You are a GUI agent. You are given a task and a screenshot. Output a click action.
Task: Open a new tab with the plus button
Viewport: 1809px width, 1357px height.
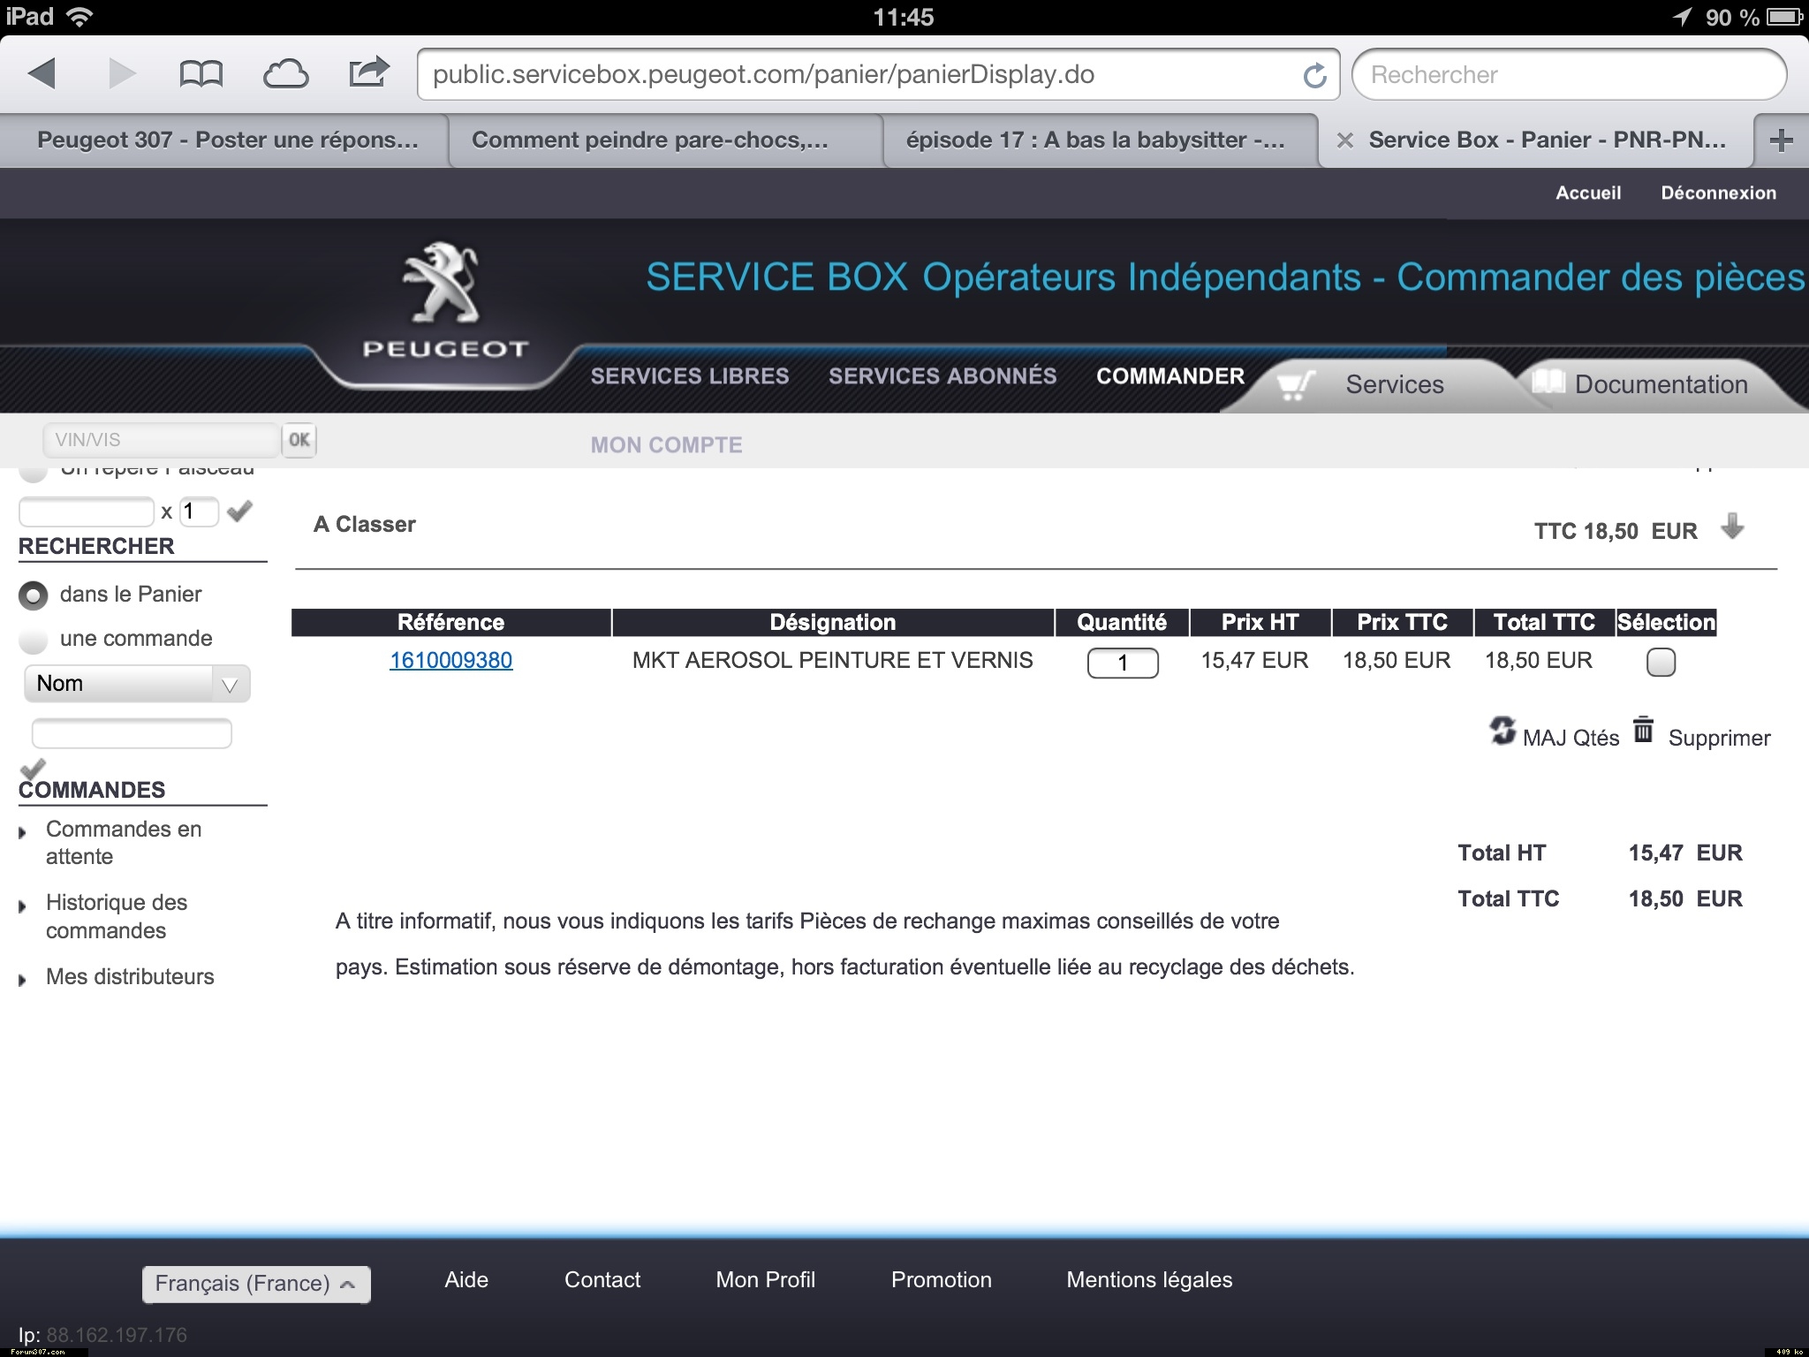tap(1781, 140)
